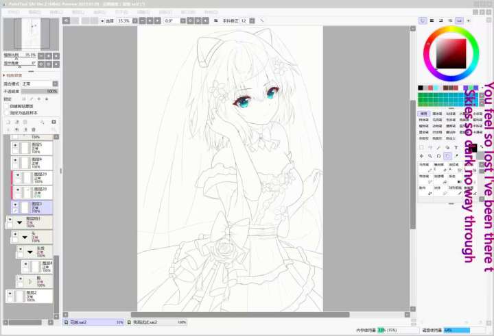Reset the view rotation in the Navigator panel
Image resolution: width=494 pixels, height=336 pixels.
(x=56, y=64)
